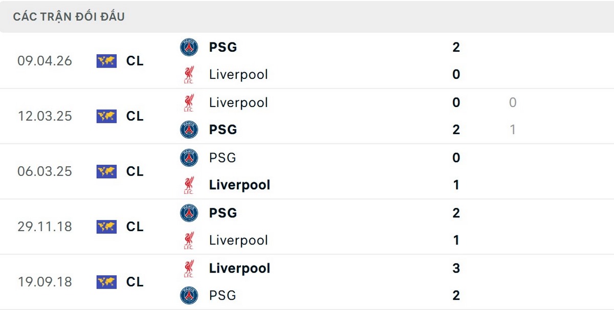Click the Liverpool crest in the 12.03.25 row
Image resolution: width=614 pixels, height=310 pixels.
click(189, 102)
